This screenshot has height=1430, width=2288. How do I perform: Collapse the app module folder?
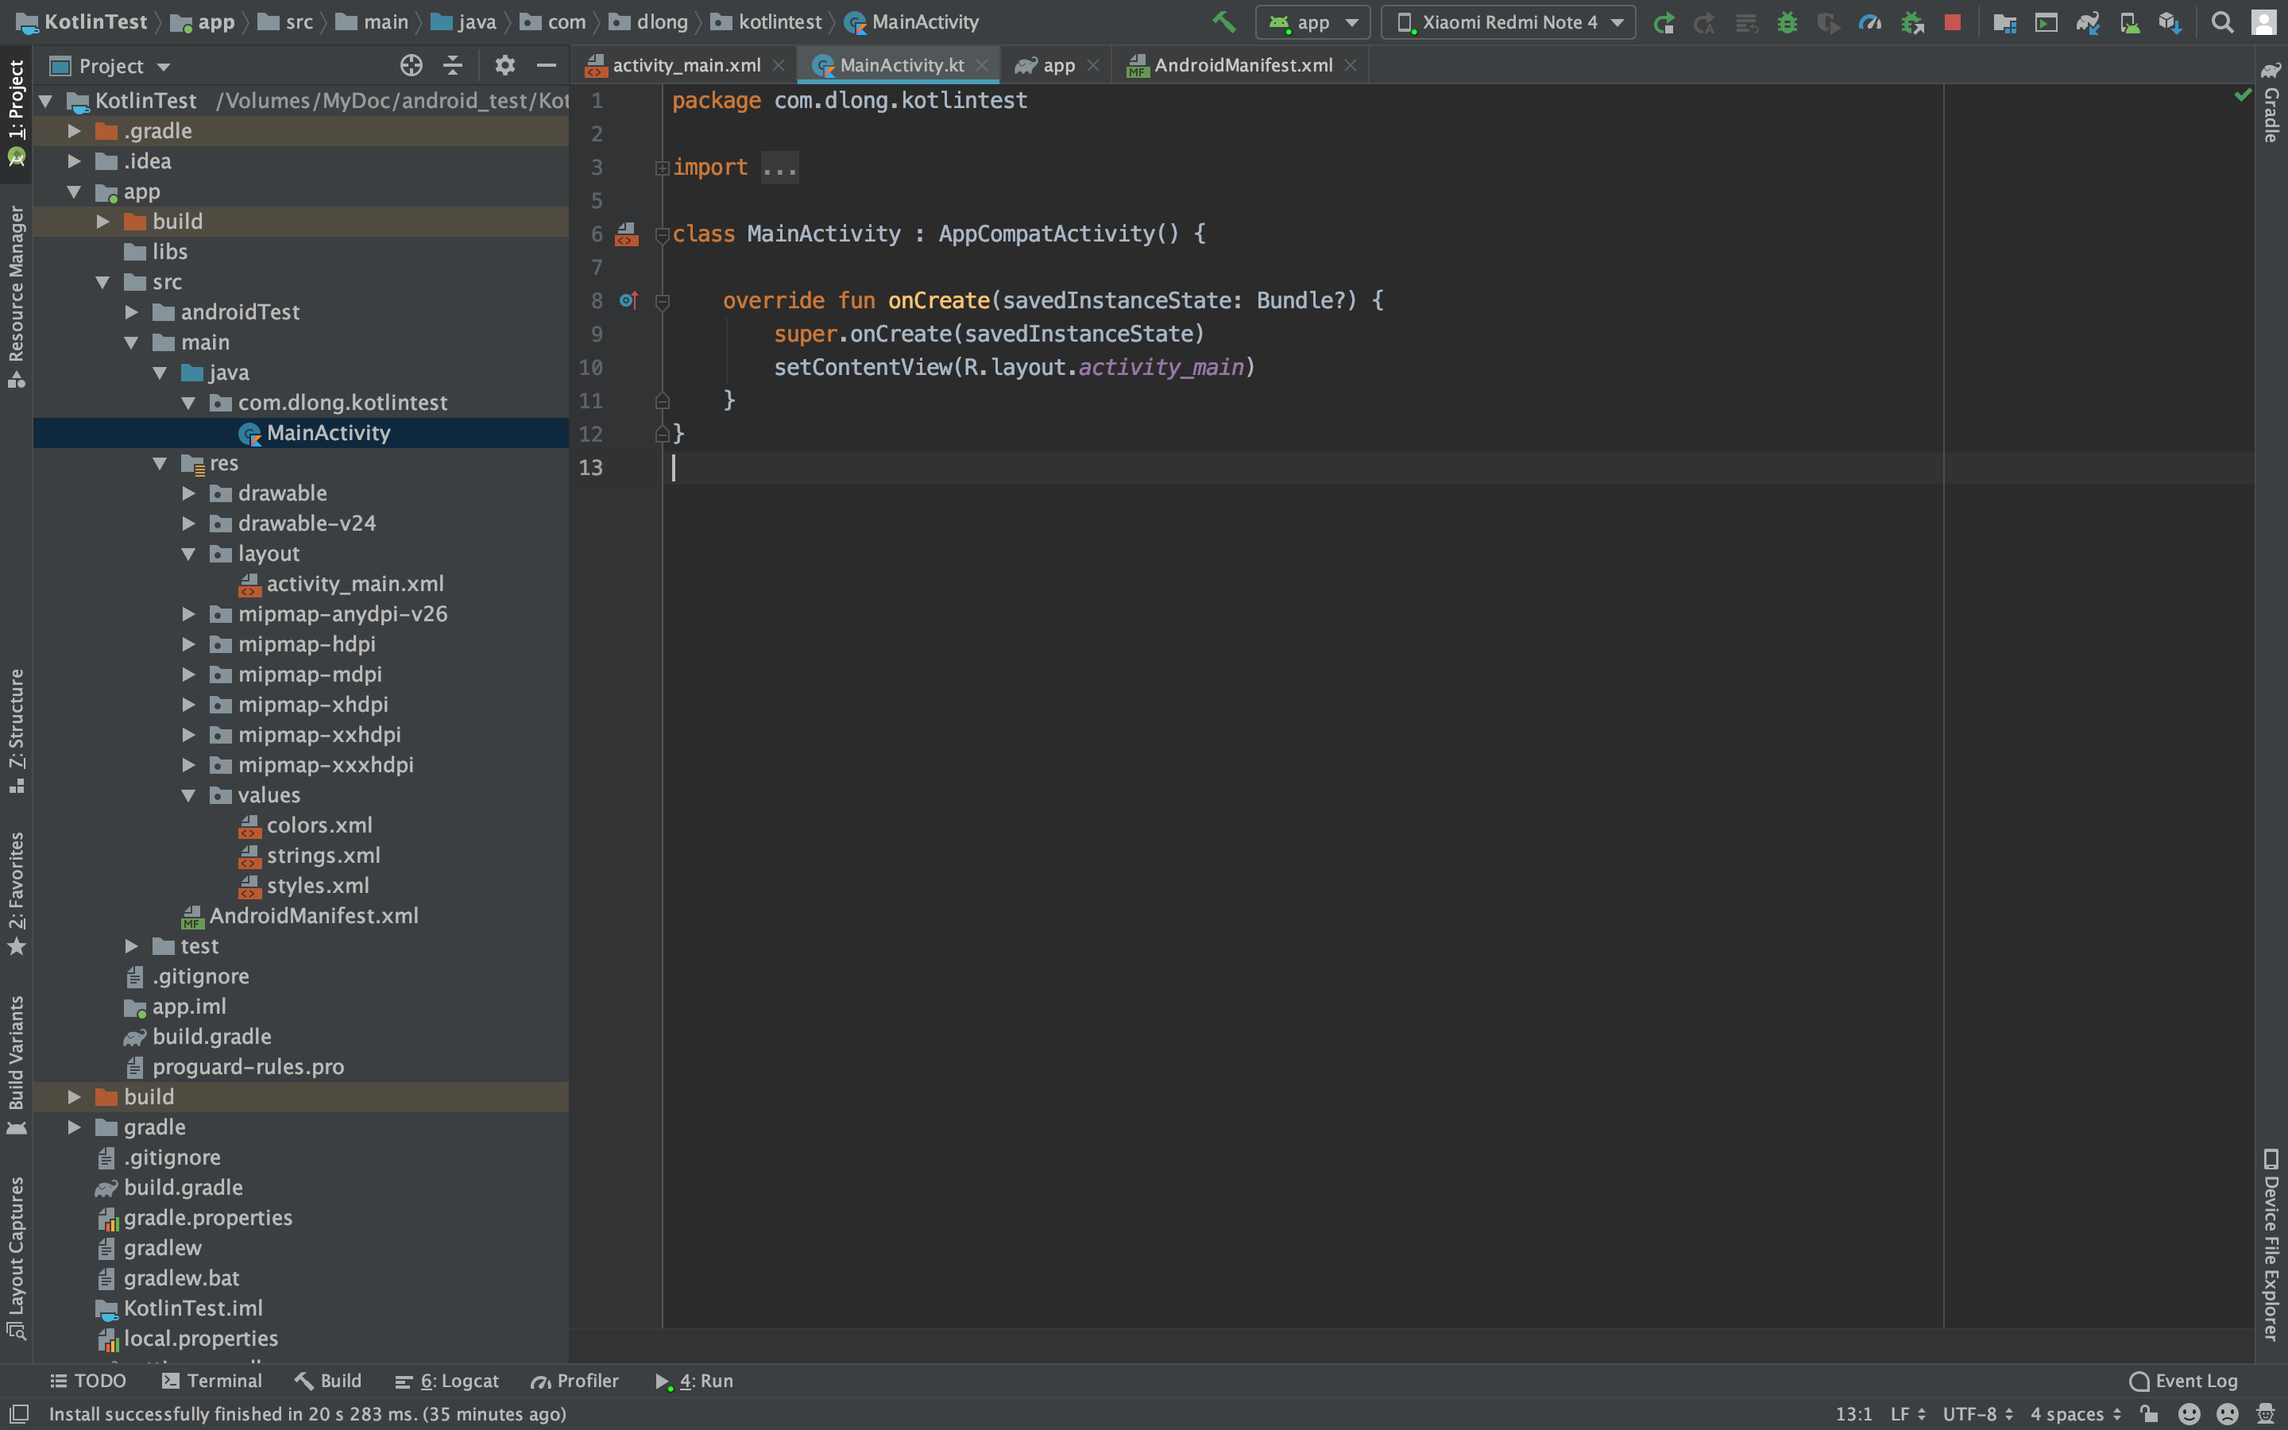click(74, 192)
